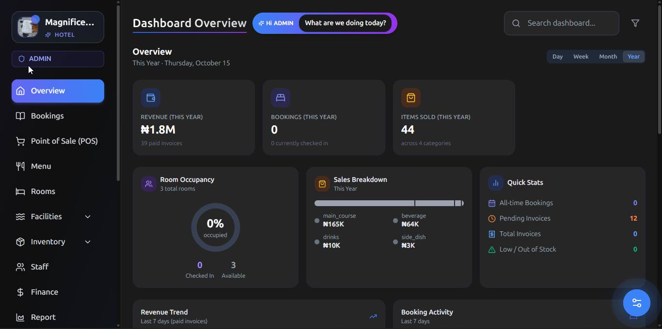Click the Sales Breakdown bag icon

(322, 184)
